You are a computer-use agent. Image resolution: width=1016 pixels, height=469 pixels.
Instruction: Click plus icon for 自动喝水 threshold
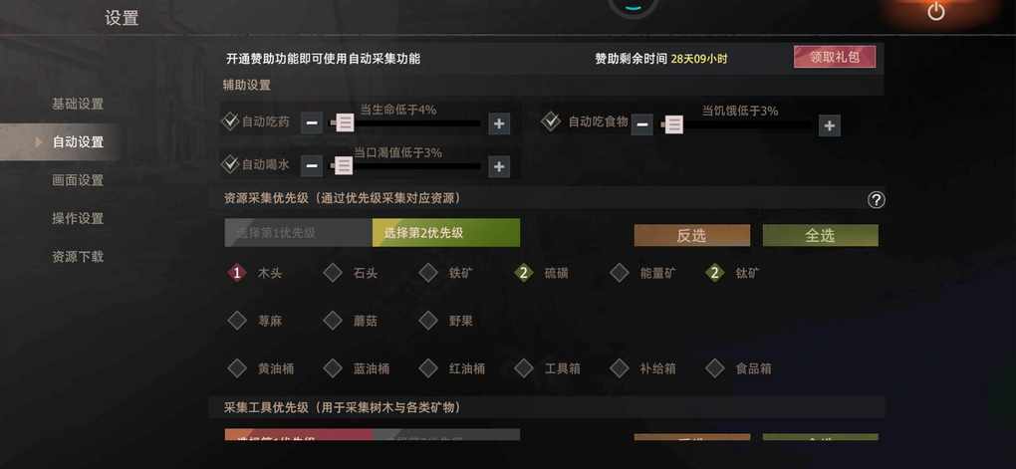point(498,166)
